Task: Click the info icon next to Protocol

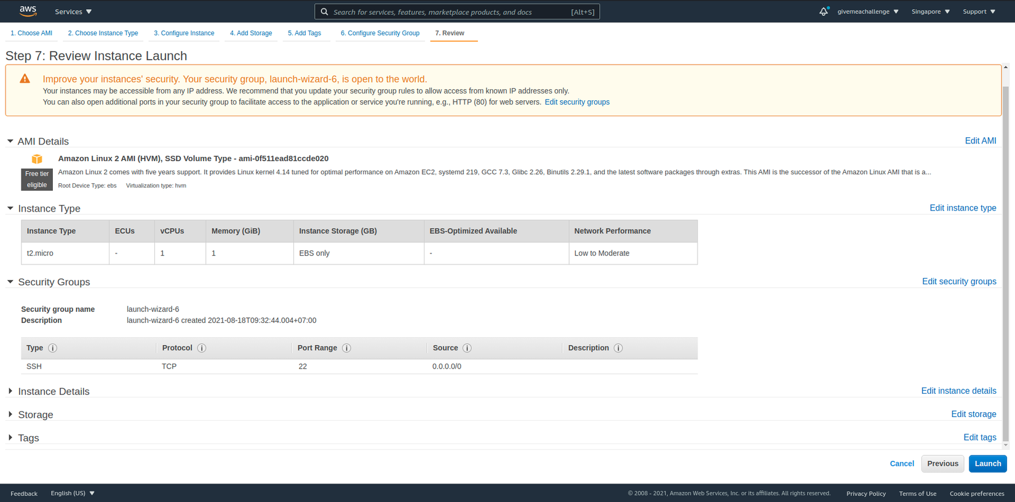Action: [202, 348]
